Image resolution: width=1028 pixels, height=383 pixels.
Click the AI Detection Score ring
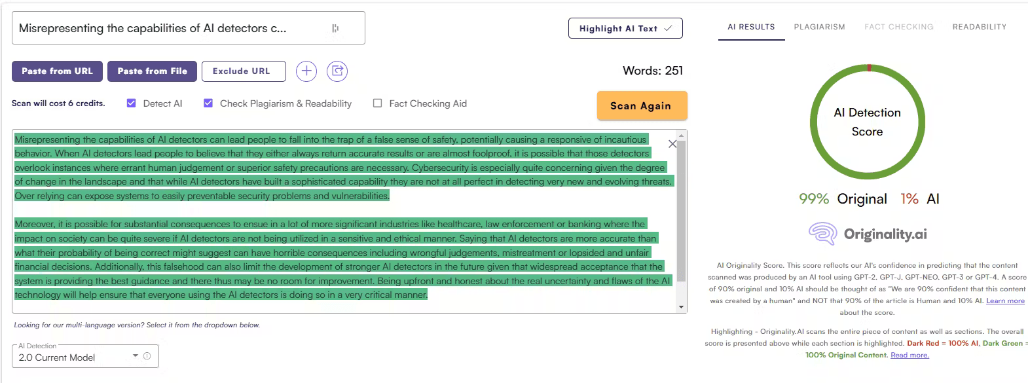(x=867, y=122)
